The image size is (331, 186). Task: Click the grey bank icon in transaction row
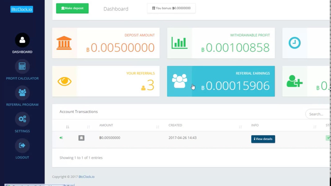click(81, 138)
